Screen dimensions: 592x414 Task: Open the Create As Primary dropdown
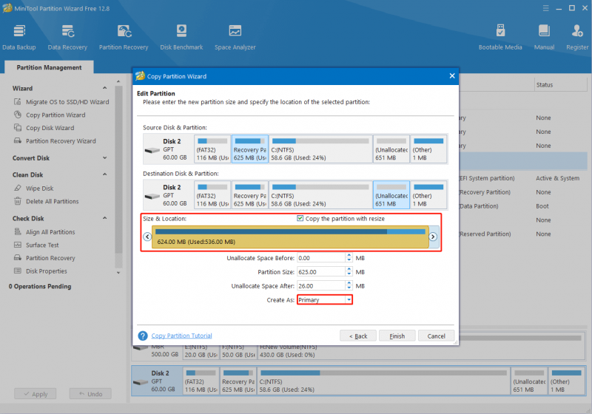click(x=325, y=299)
